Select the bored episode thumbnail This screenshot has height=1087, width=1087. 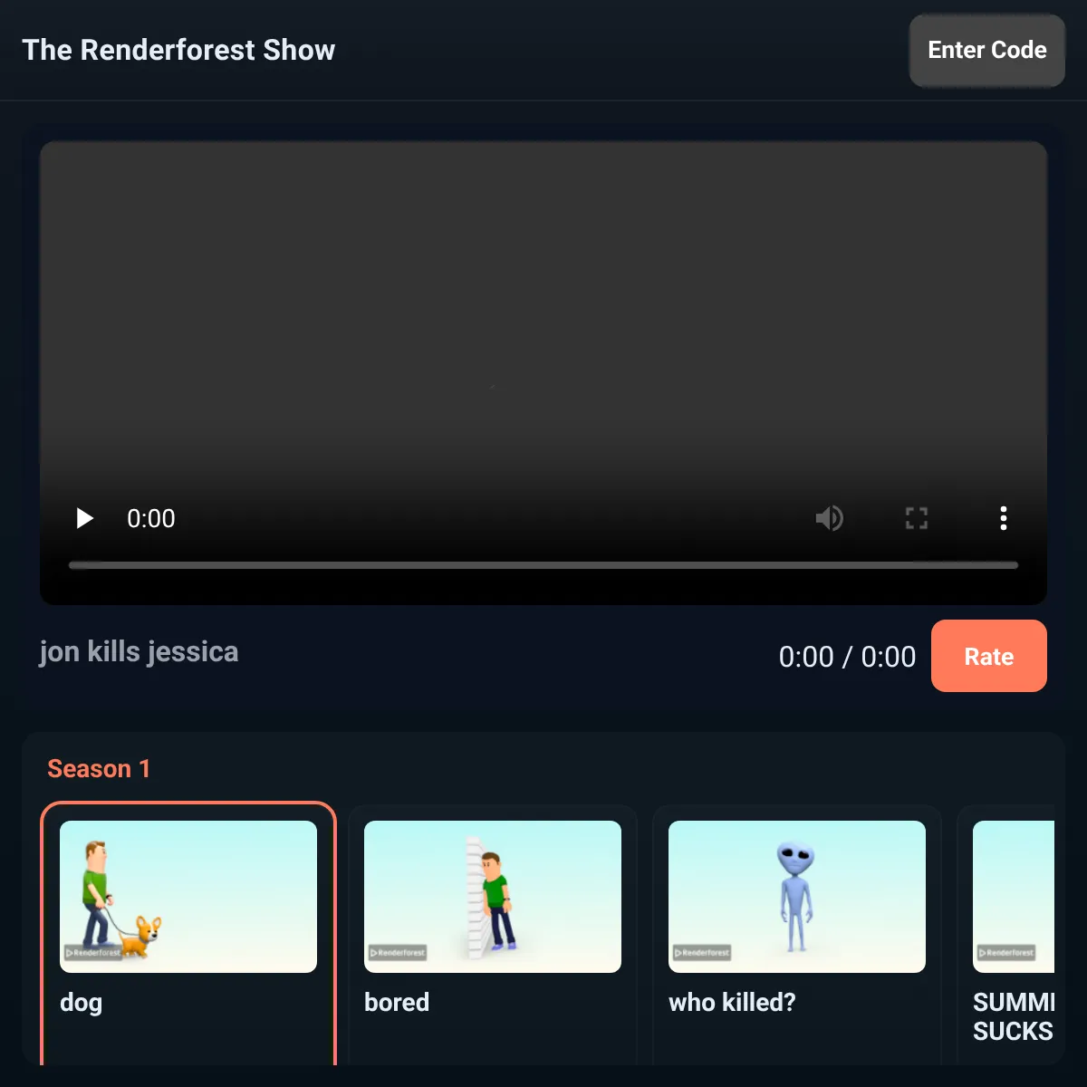(x=493, y=897)
